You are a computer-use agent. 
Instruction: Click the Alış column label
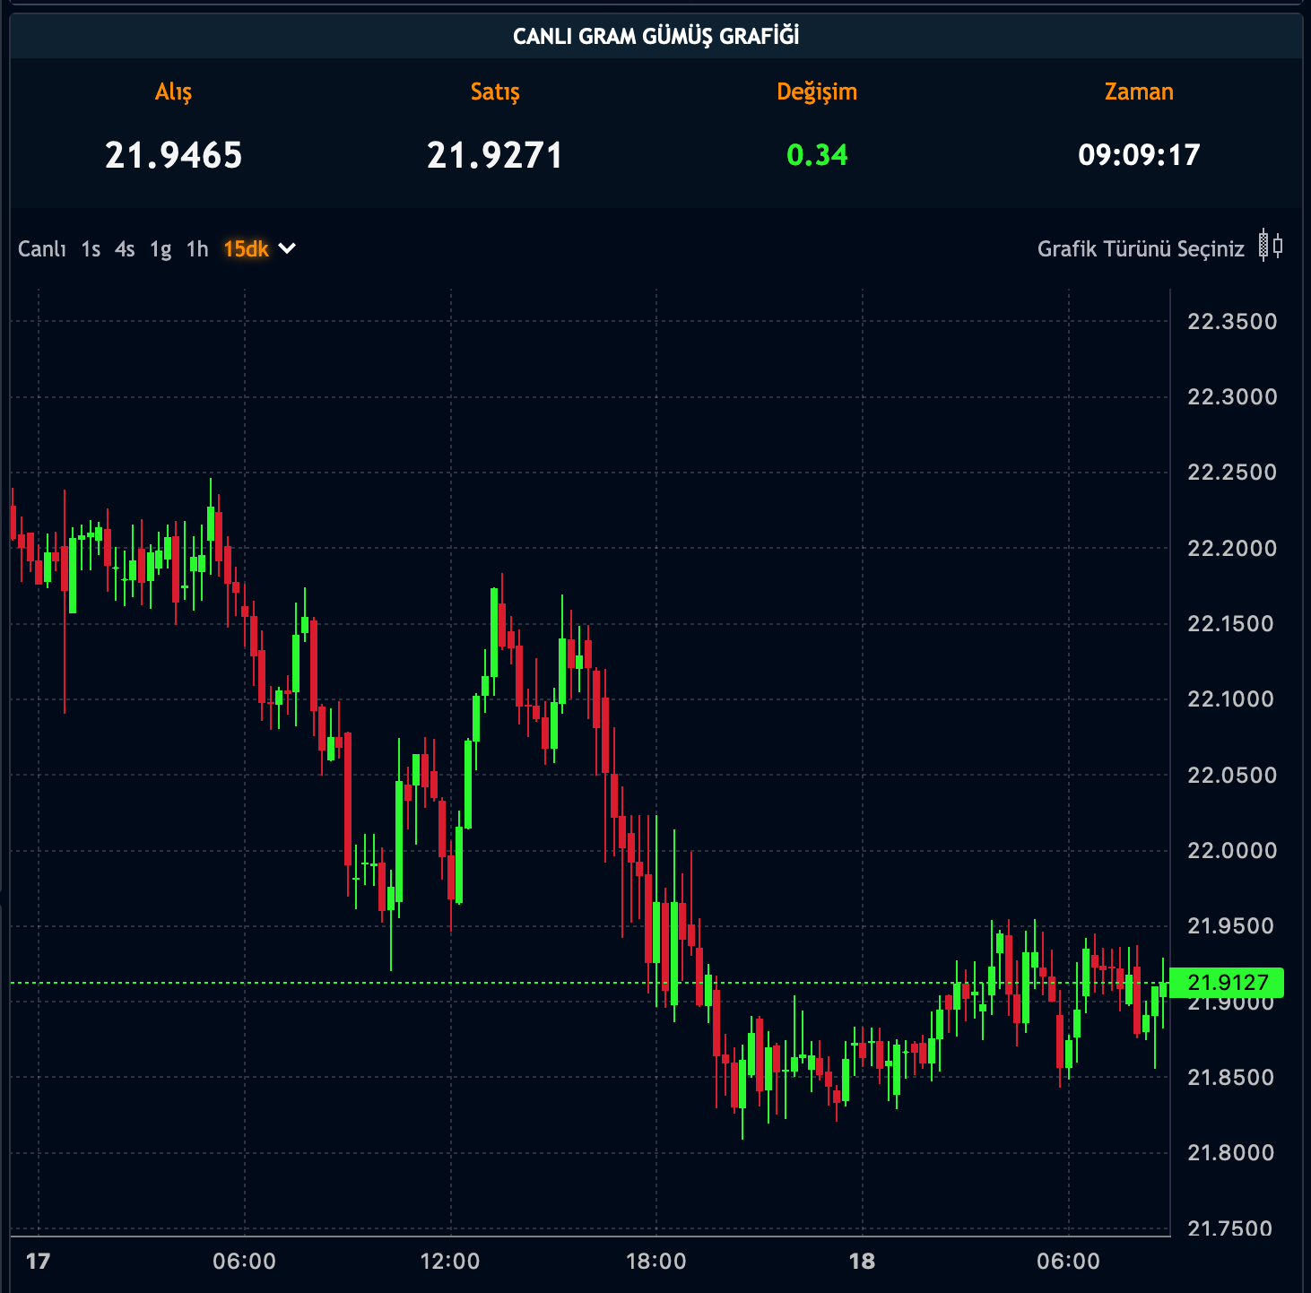pos(174,92)
